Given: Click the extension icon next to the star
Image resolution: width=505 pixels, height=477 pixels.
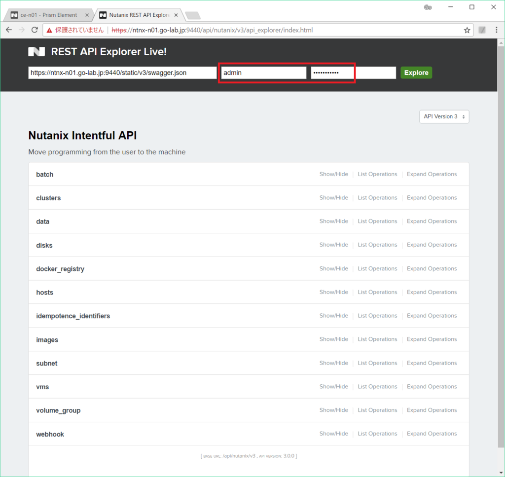Looking at the screenshot, I should tap(482, 30).
